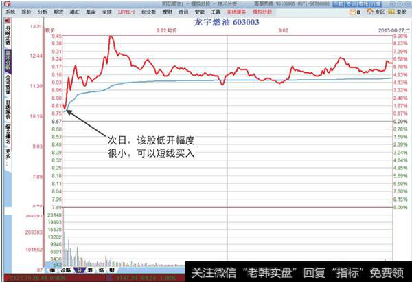Open the 分析 menu
Screen dimensions: 412x282
tap(43, 12)
